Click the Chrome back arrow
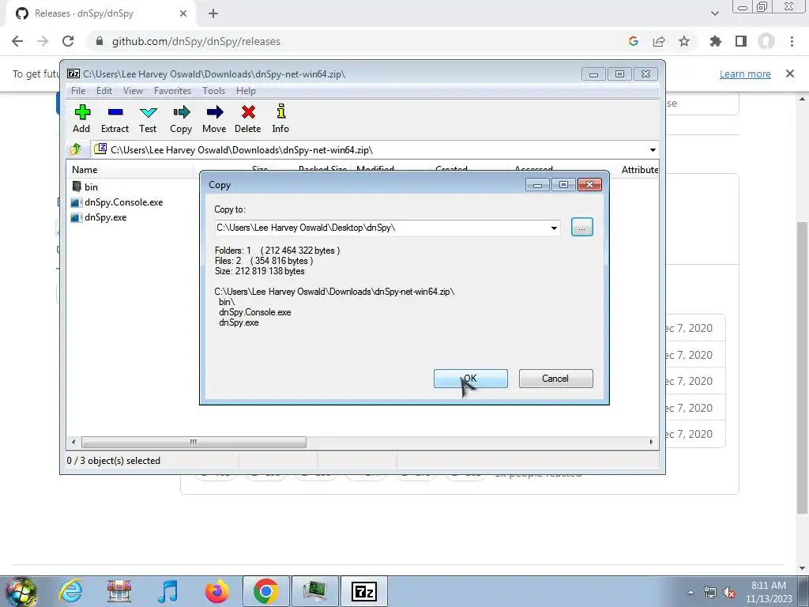809x607 pixels. (x=17, y=41)
